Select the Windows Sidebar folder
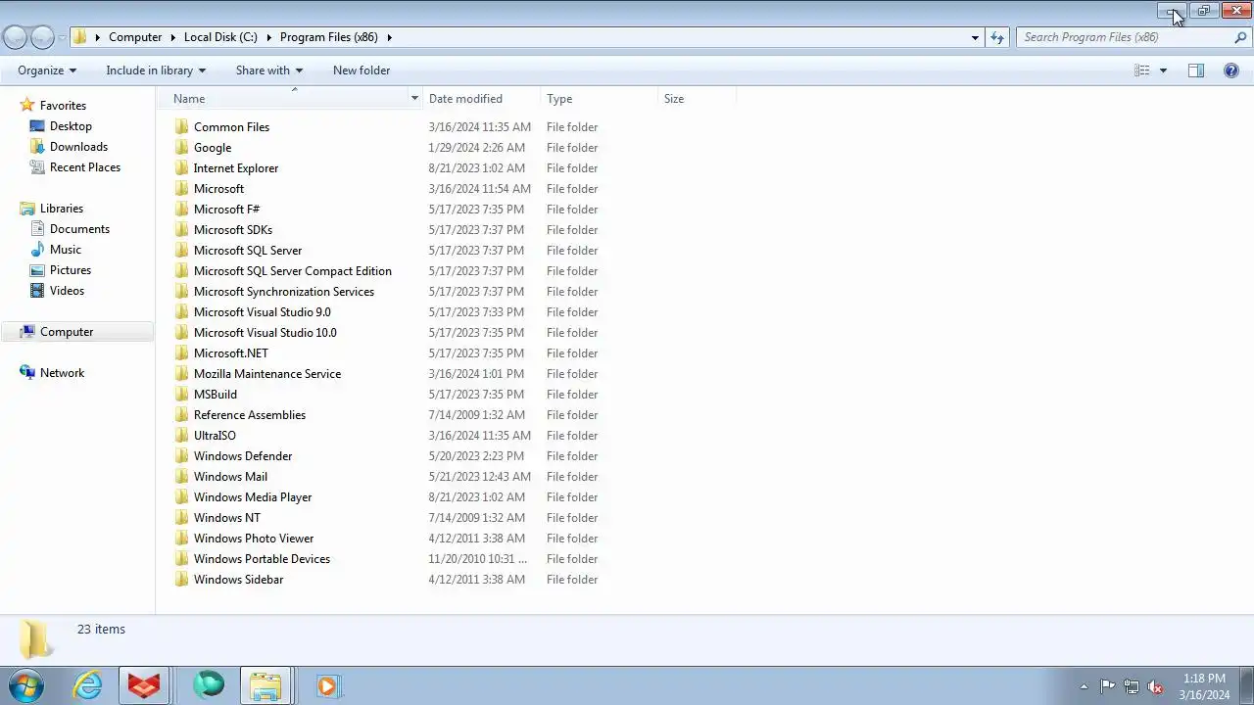The image size is (1254, 705). (x=238, y=580)
